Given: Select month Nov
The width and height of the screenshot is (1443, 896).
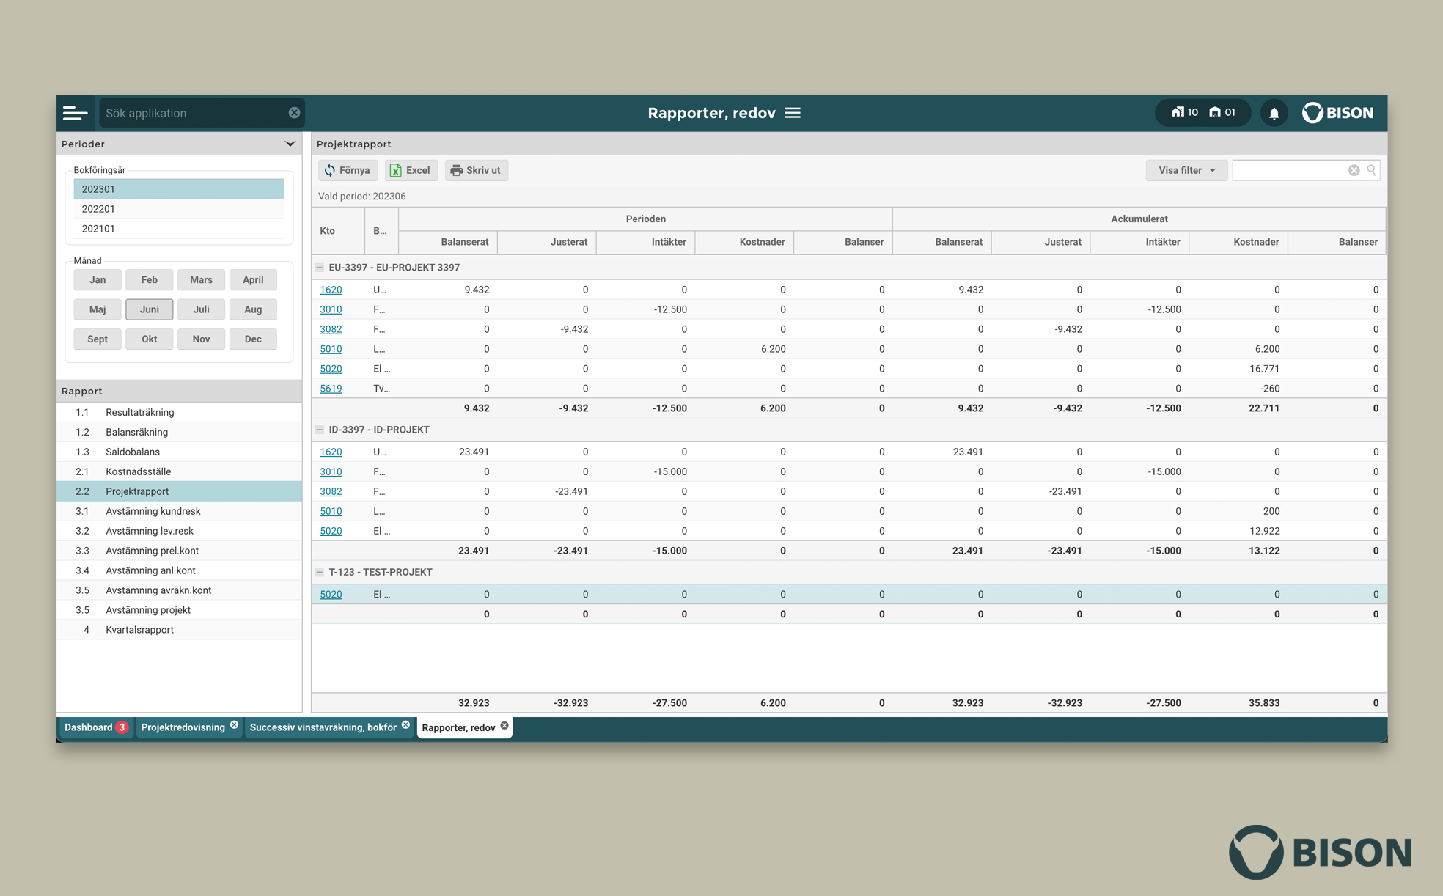Looking at the screenshot, I should (201, 339).
